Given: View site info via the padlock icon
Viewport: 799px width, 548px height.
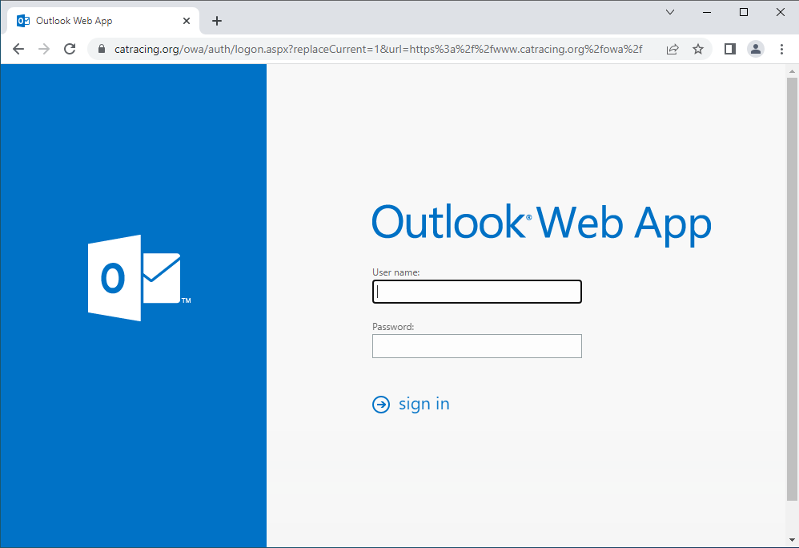Looking at the screenshot, I should pyautogui.click(x=102, y=49).
